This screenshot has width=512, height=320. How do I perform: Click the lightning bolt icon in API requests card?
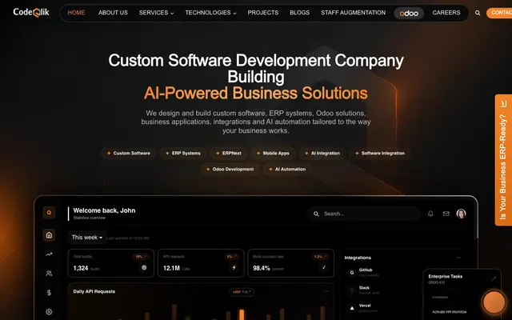(234, 268)
